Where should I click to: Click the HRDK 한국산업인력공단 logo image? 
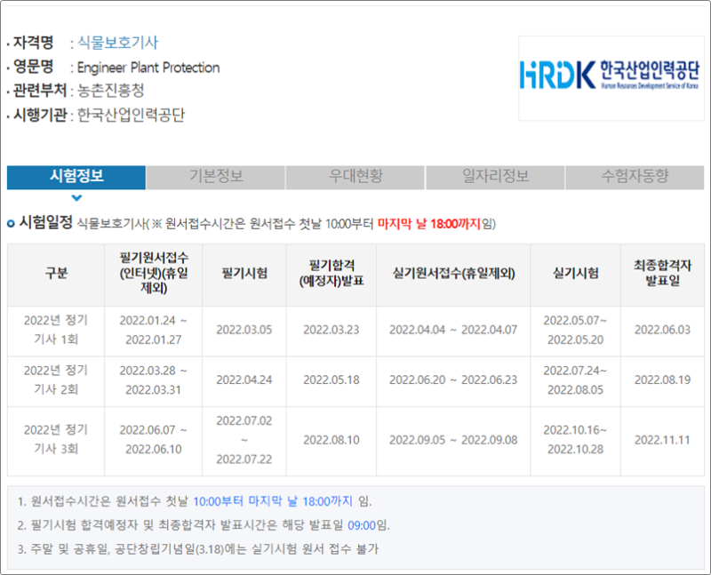click(x=611, y=78)
